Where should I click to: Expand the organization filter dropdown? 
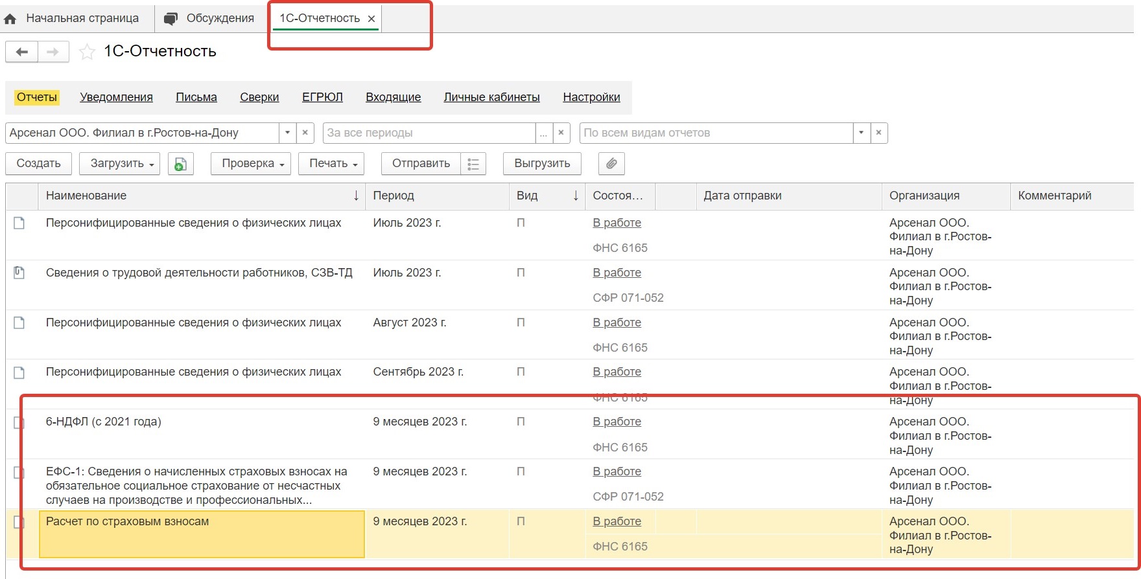[x=288, y=133]
